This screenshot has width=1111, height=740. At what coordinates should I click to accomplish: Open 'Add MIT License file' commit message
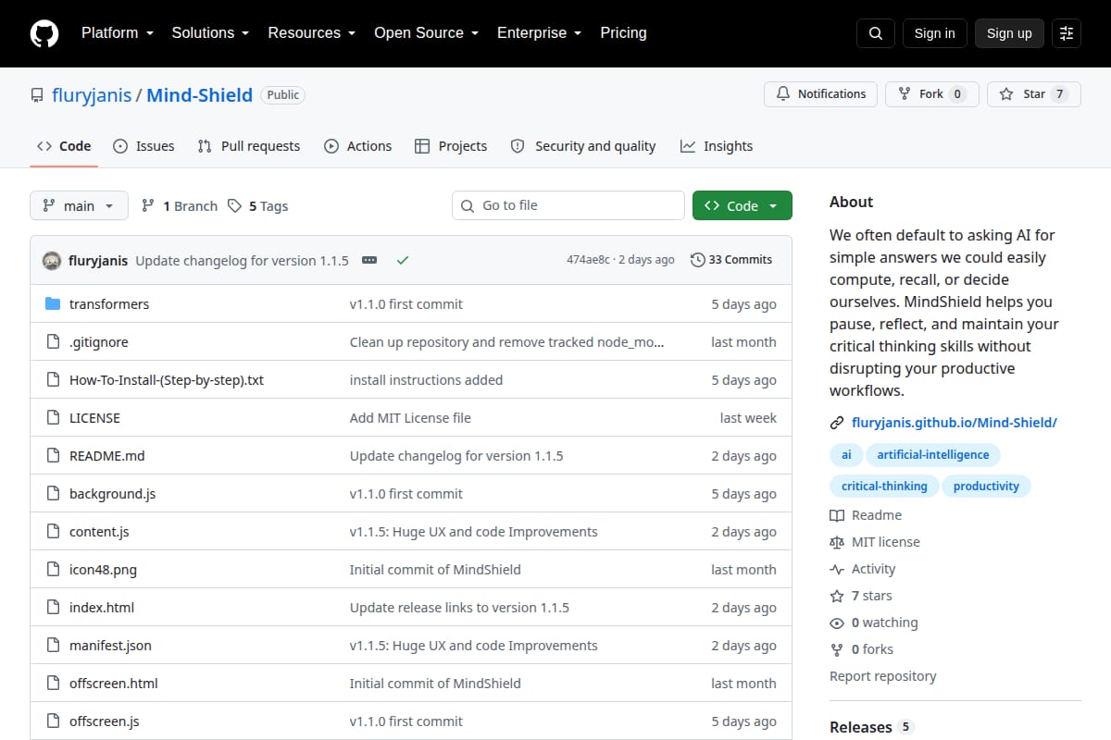[x=410, y=417]
